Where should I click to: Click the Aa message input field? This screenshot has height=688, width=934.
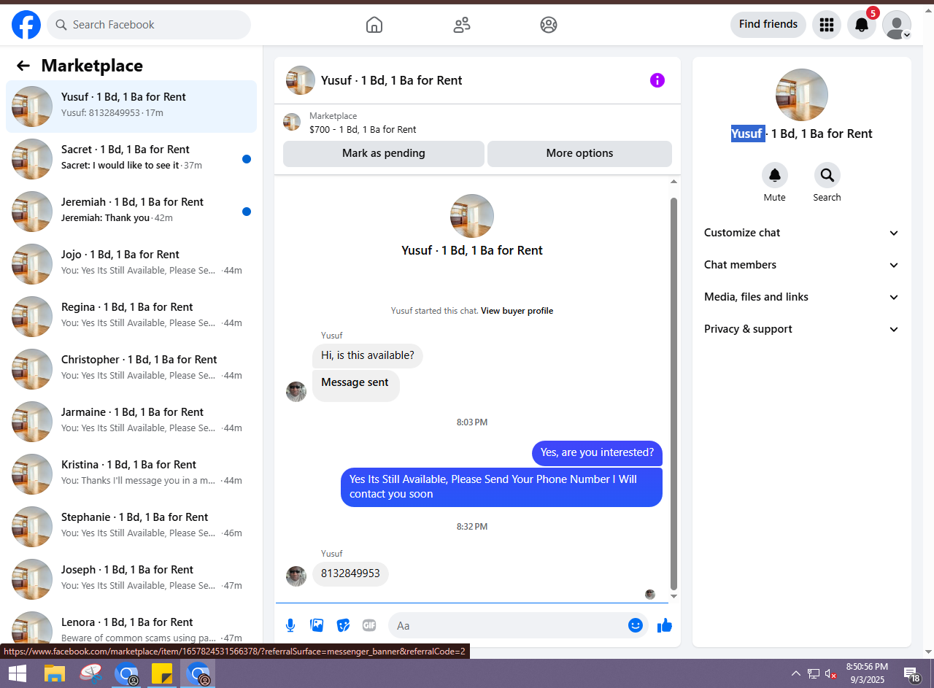(507, 625)
